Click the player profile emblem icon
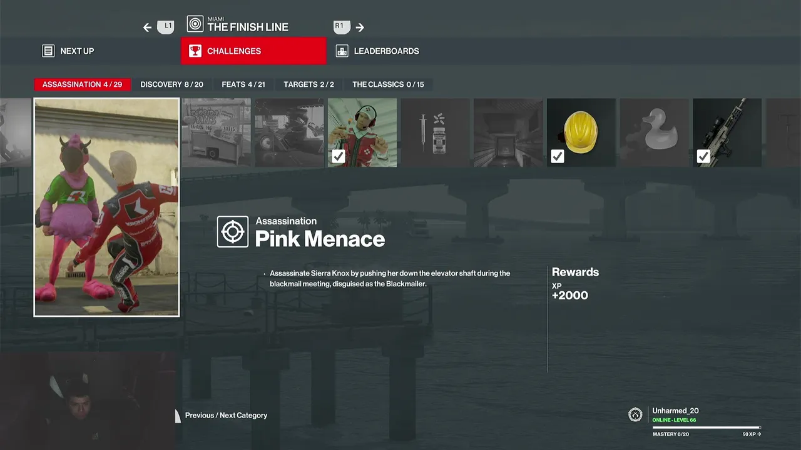The height and width of the screenshot is (450, 801). tap(636, 414)
